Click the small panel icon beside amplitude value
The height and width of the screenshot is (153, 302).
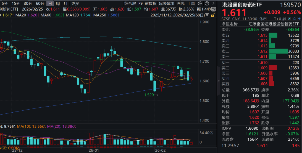[x=213, y=9]
